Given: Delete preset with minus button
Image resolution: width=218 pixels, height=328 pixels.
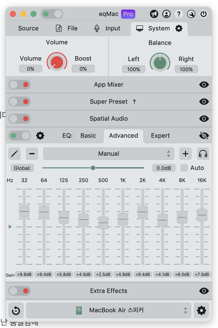Looking at the screenshot, I should click(x=32, y=154).
